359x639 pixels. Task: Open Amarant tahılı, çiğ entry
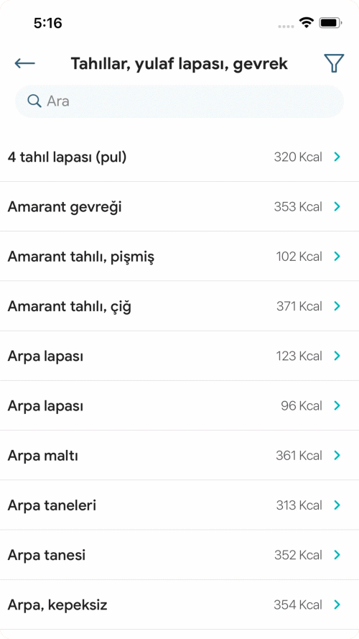coord(179,306)
